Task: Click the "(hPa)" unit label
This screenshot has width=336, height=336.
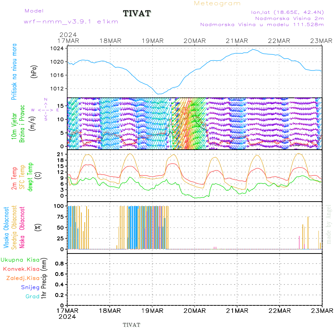Action: [34, 72]
